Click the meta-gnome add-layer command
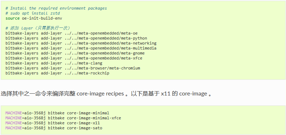The height and width of the screenshot is (135, 286). point(75,53)
